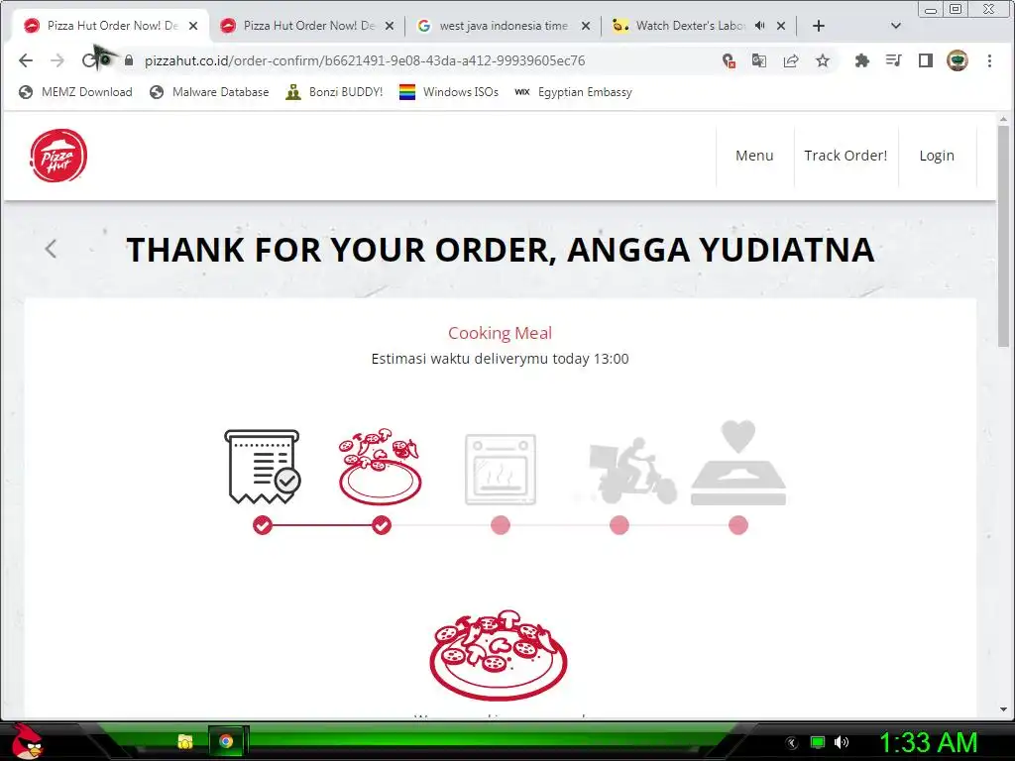Viewport: 1015px width, 761px height.
Task: Click the browser back arrow
Action: coord(26,60)
